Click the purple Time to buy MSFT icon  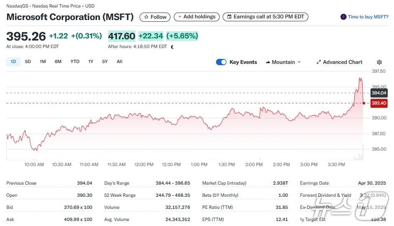click(343, 17)
